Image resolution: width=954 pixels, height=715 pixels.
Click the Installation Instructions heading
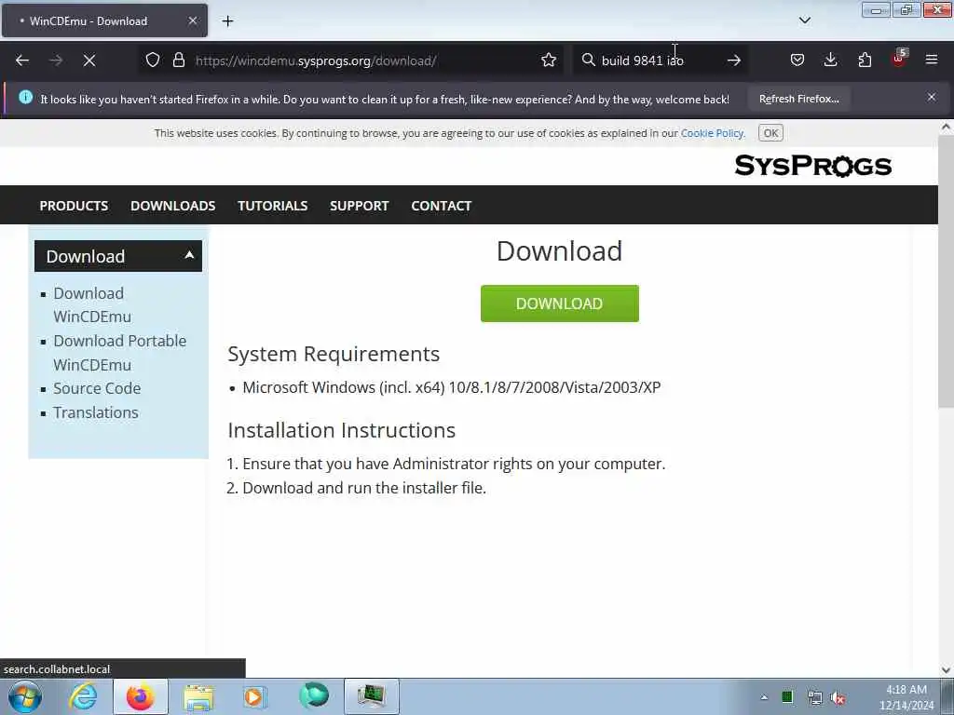point(341,430)
